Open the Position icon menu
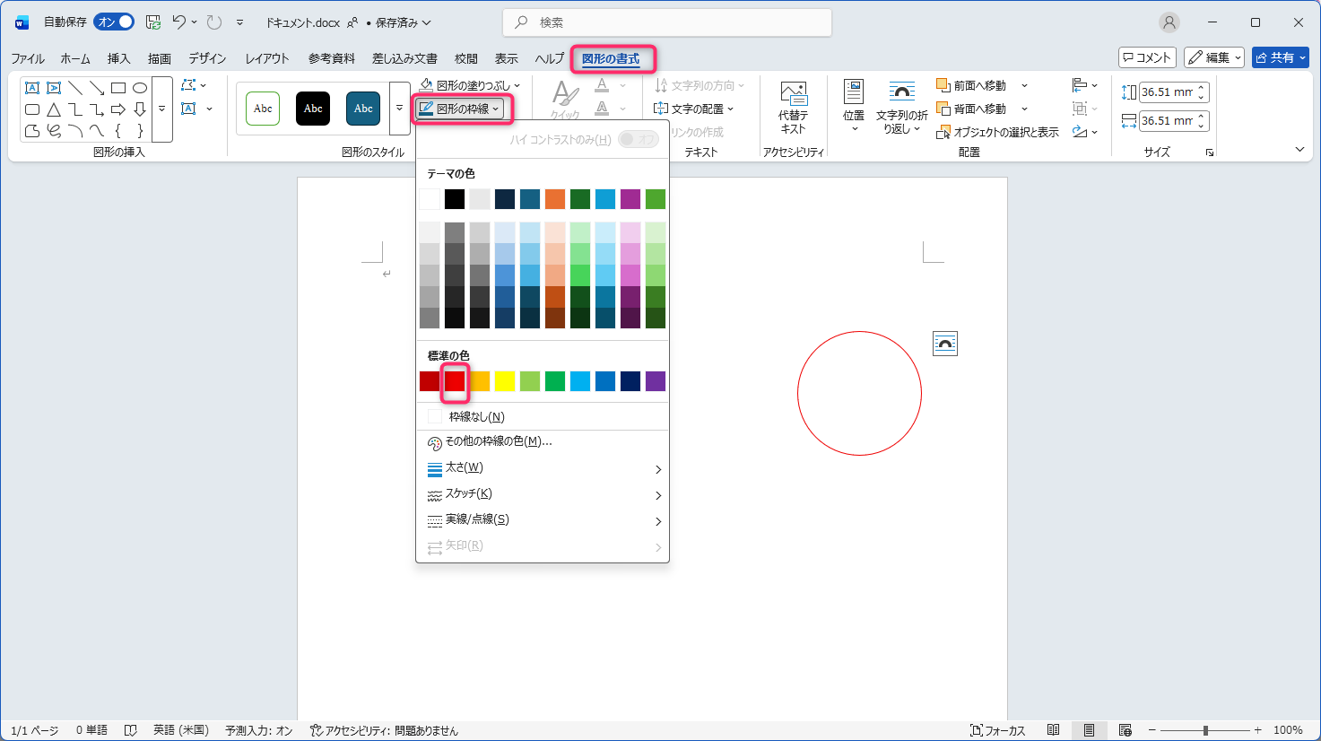Image resolution: width=1321 pixels, height=741 pixels. tap(853, 106)
